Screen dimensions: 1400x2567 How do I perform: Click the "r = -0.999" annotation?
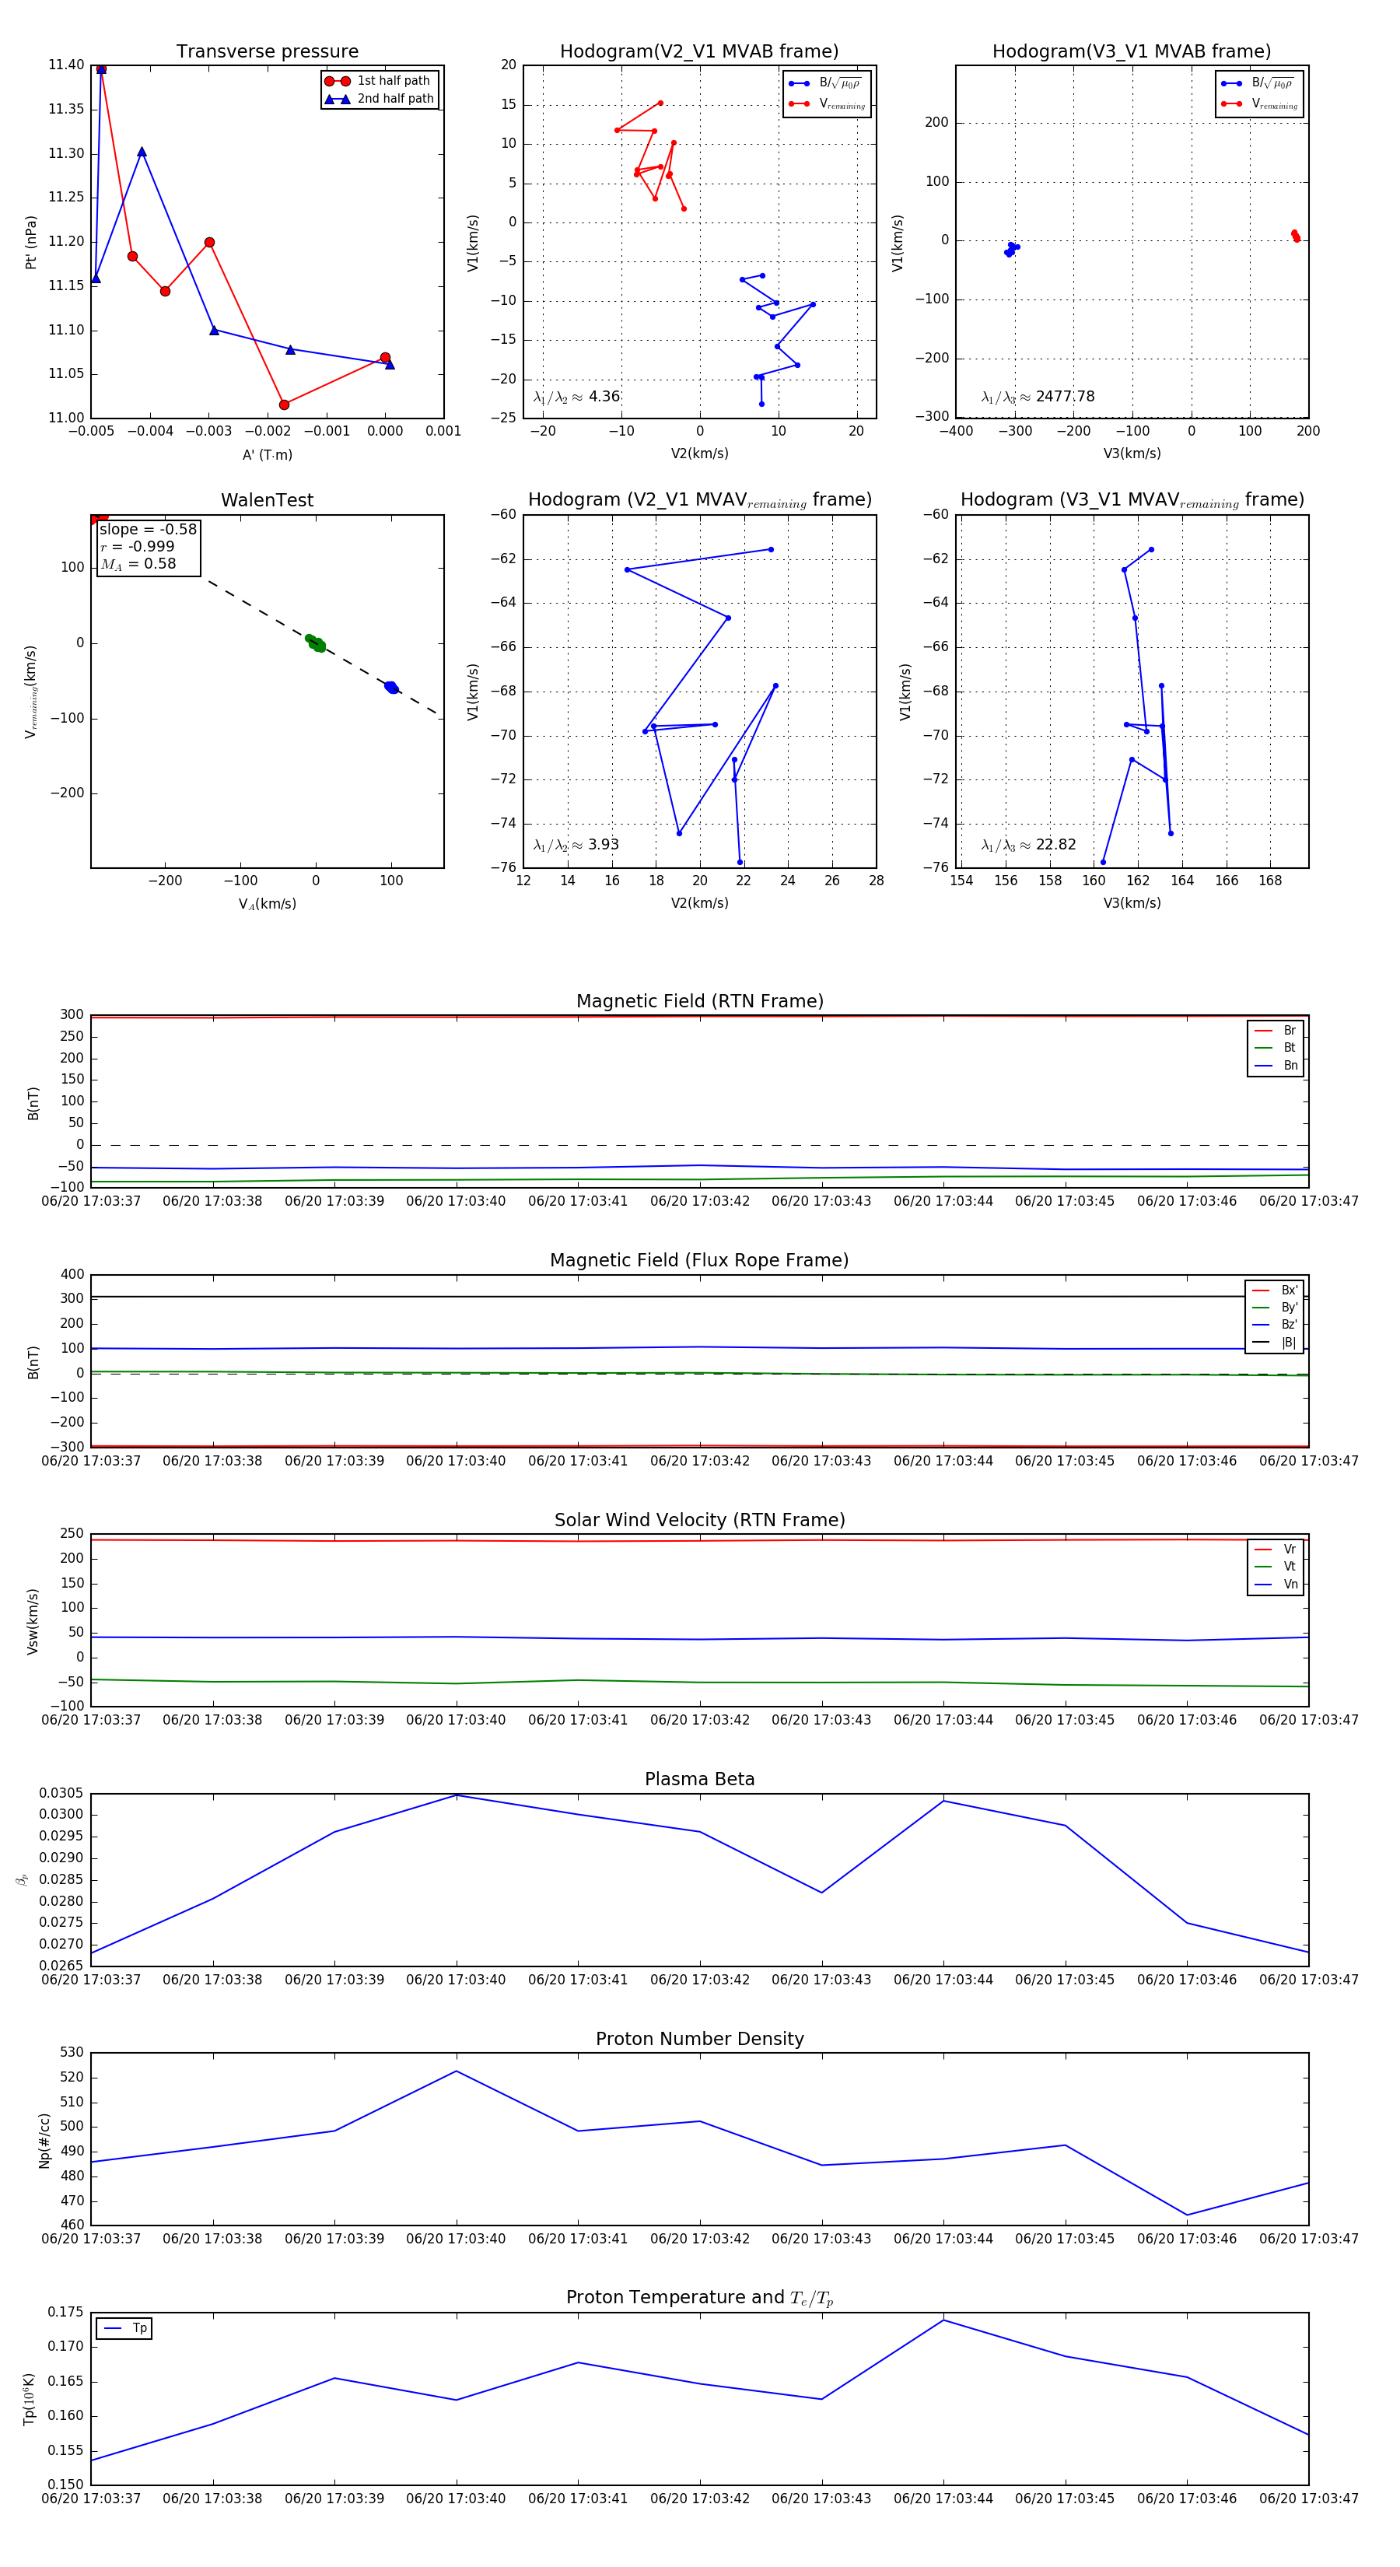[x=137, y=546]
